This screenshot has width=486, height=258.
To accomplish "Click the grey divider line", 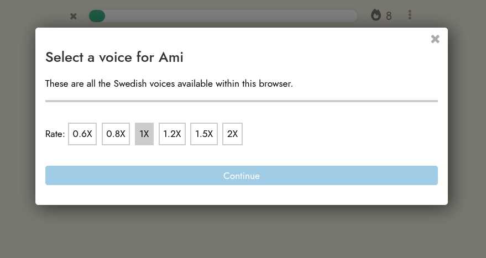I will coord(241,101).
